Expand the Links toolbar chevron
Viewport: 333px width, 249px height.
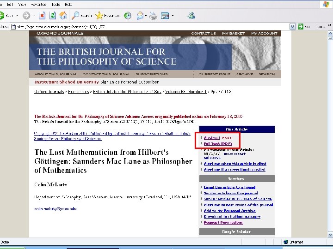(330, 25)
